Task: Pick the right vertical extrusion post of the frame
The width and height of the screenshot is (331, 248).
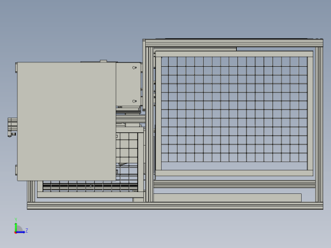Action: [319, 124]
